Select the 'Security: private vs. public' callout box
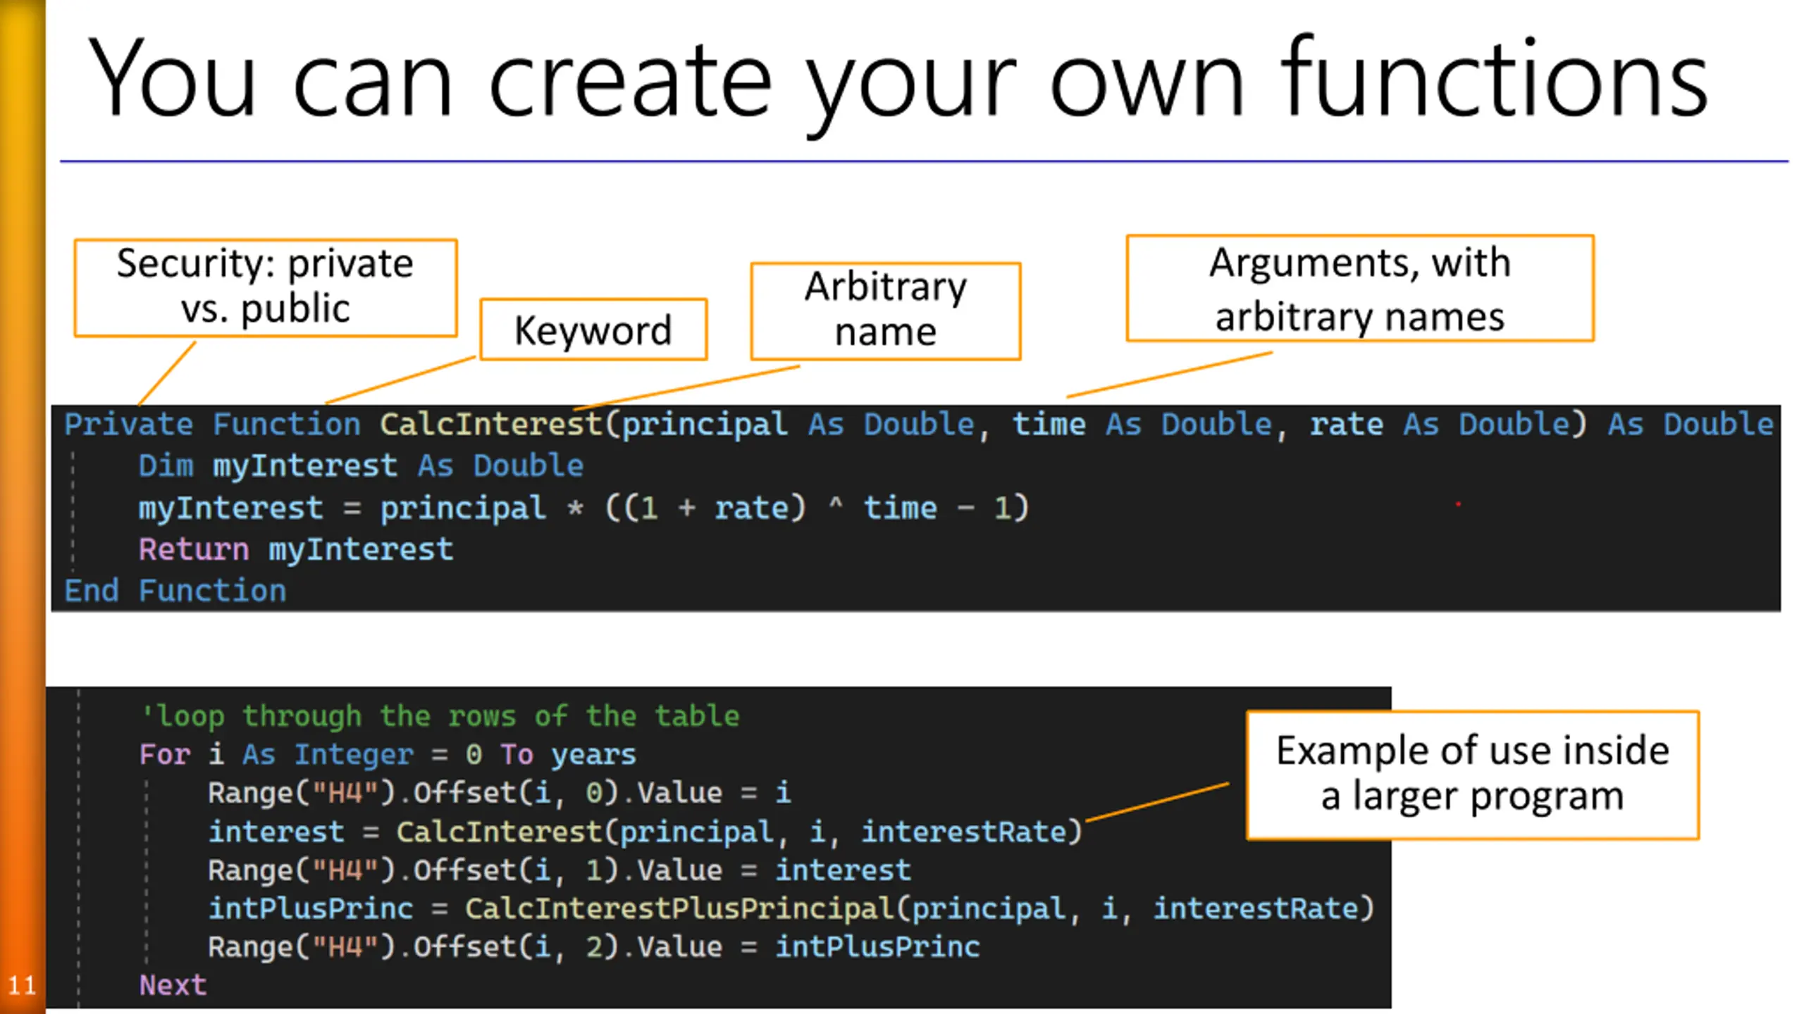This screenshot has width=1804, height=1014. (266, 288)
